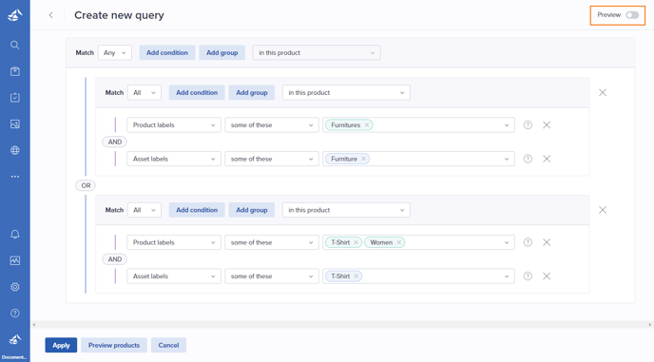Screen dimensions: 654x362
Task: Click the Apply button
Action: pyautogui.click(x=61, y=345)
